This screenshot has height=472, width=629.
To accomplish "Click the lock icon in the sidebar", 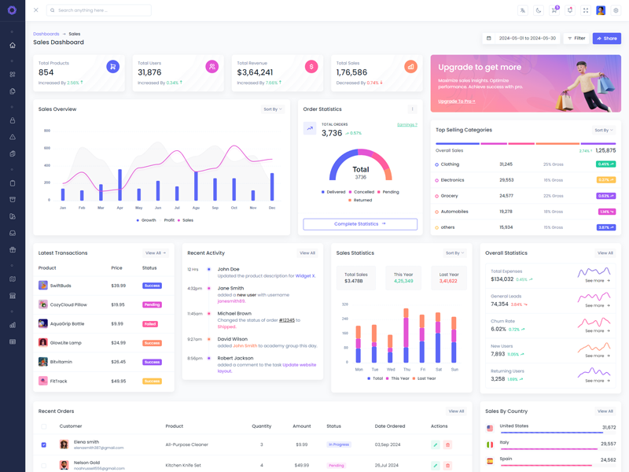I will tap(12, 120).
